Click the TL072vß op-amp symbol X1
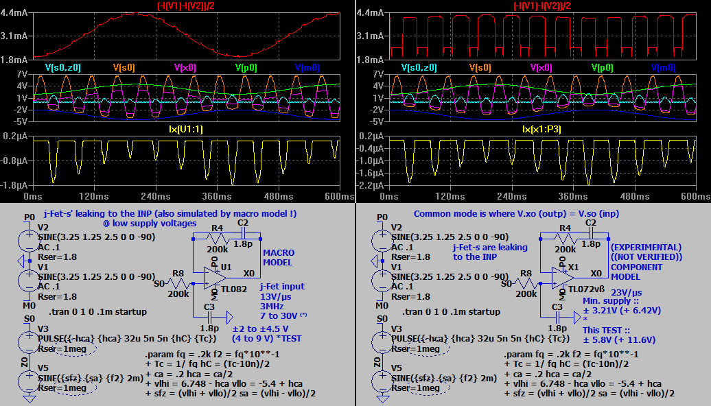 tap(564, 278)
